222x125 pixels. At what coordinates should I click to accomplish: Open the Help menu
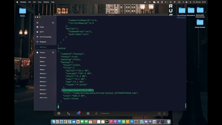53,2
